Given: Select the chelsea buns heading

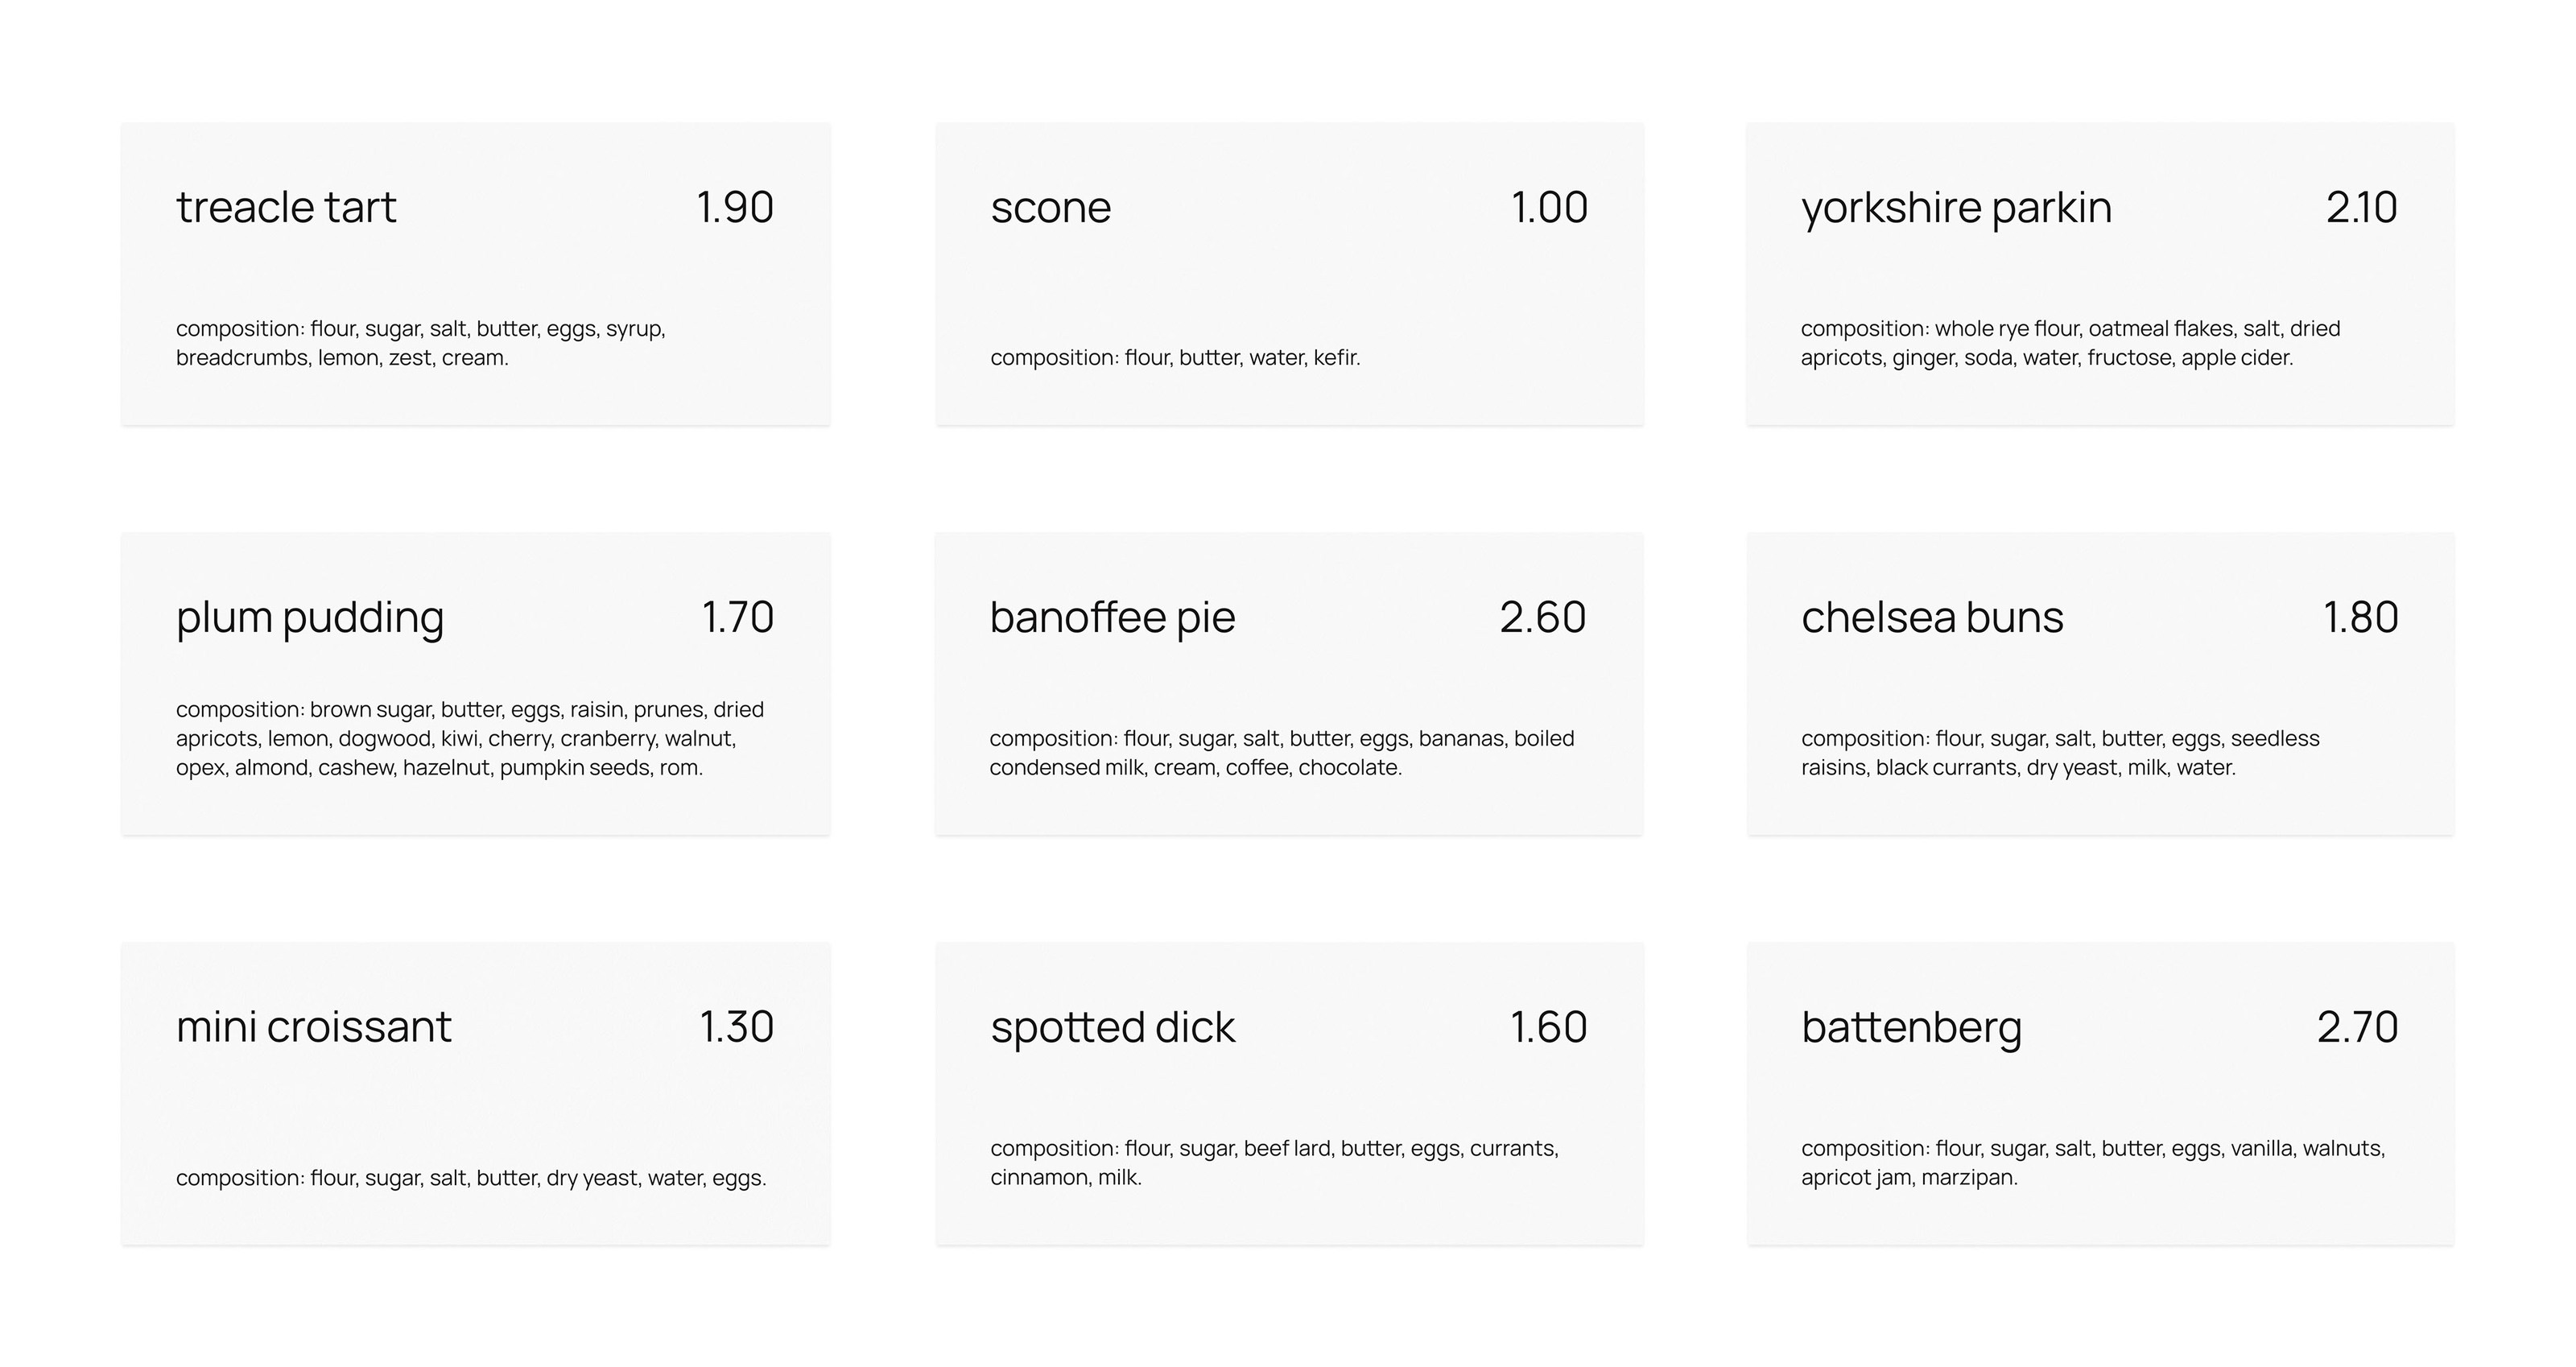Looking at the screenshot, I should point(1932,618).
